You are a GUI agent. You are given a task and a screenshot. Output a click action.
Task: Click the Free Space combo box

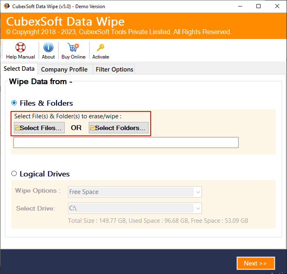tap(131, 192)
